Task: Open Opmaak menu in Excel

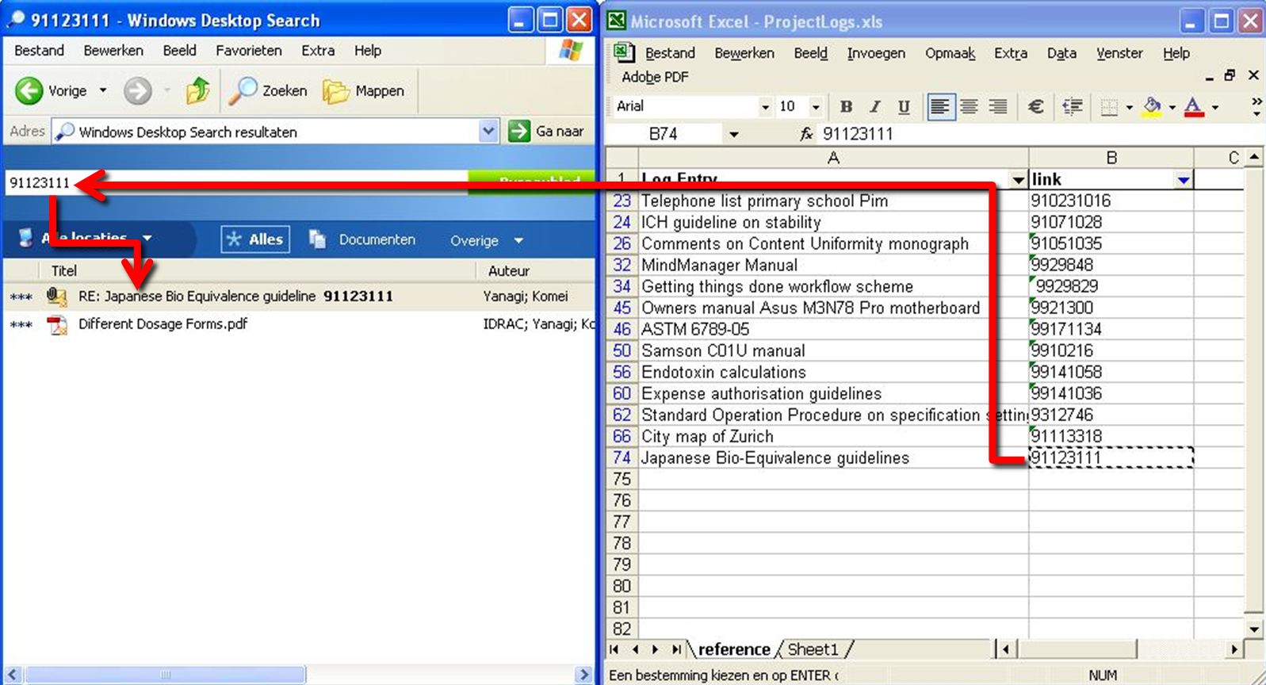Action: (x=950, y=53)
